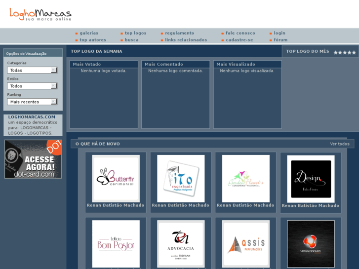The height and width of the screenshot is (269, 359).
Task: Visit the fórum link
Action: 280,40
